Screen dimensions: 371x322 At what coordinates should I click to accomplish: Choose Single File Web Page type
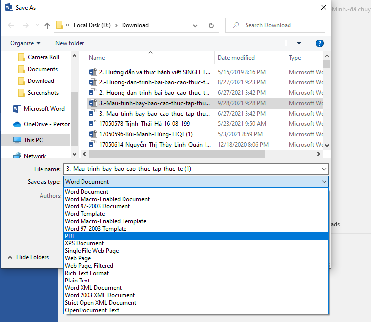196,251
